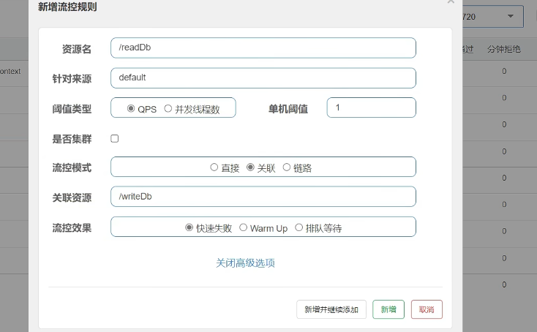Click the 单机阈值 input field
537x332 pixels.
pos(371,107)
